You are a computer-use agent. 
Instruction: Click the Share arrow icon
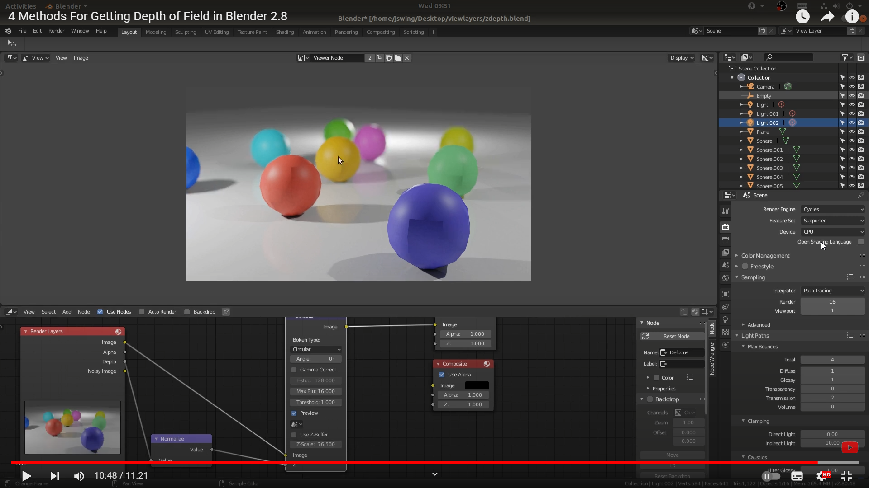[827, 17]
